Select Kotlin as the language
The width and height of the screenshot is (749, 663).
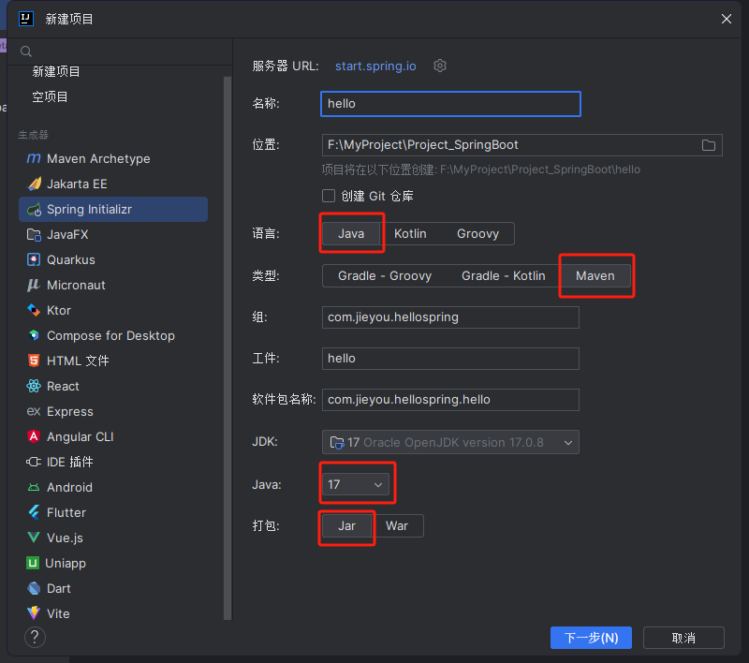coord(410,233)
